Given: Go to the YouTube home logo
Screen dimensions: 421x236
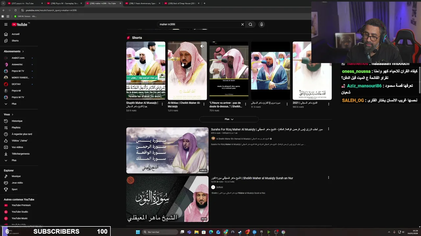Looking at the screenshot, I should (x=20, y=24).
